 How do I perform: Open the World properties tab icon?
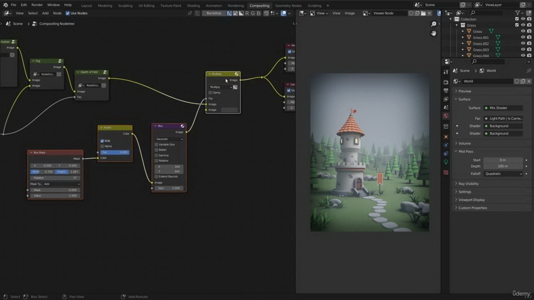coord(446,116)
